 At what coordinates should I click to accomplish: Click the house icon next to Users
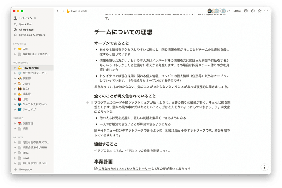(x=20, y=84)
